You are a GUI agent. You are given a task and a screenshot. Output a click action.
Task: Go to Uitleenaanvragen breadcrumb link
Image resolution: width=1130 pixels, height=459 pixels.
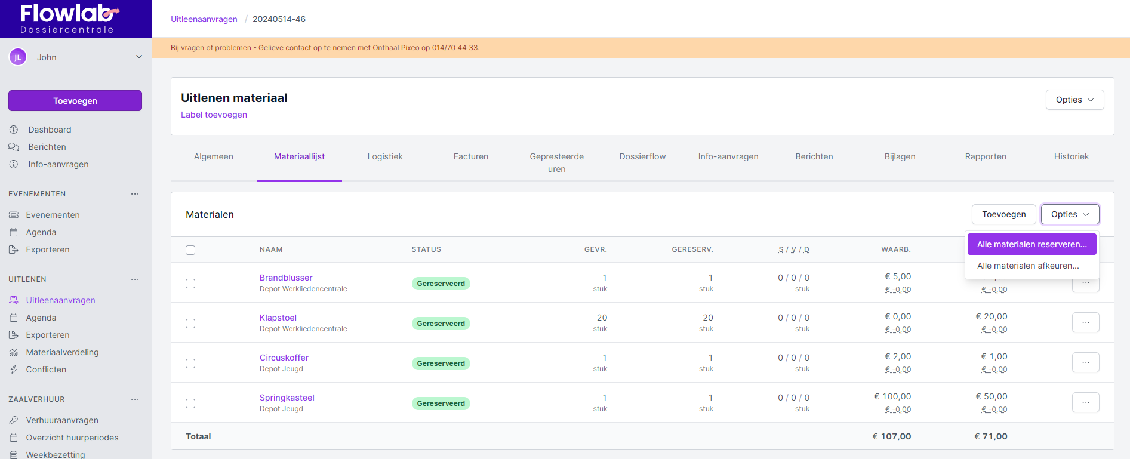(x=204, y=19)
